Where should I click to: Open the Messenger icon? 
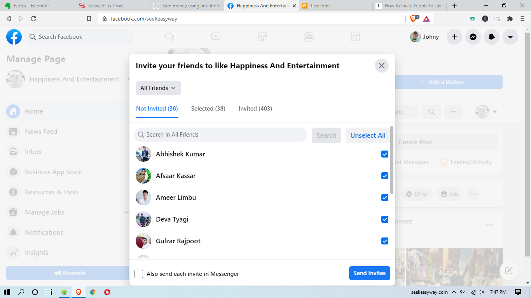tap(473, 37)
